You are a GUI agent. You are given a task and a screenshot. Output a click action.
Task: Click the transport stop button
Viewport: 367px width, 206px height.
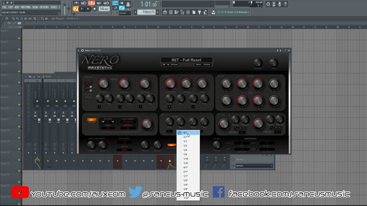pyautogui.click(x=88, y=9)
